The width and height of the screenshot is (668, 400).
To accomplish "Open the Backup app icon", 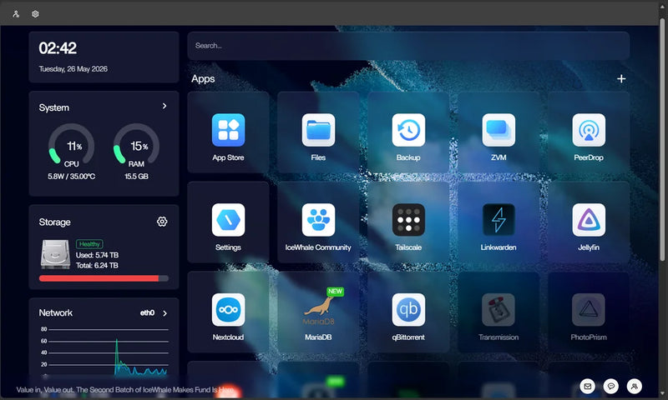I will click(x=408, y=130).
